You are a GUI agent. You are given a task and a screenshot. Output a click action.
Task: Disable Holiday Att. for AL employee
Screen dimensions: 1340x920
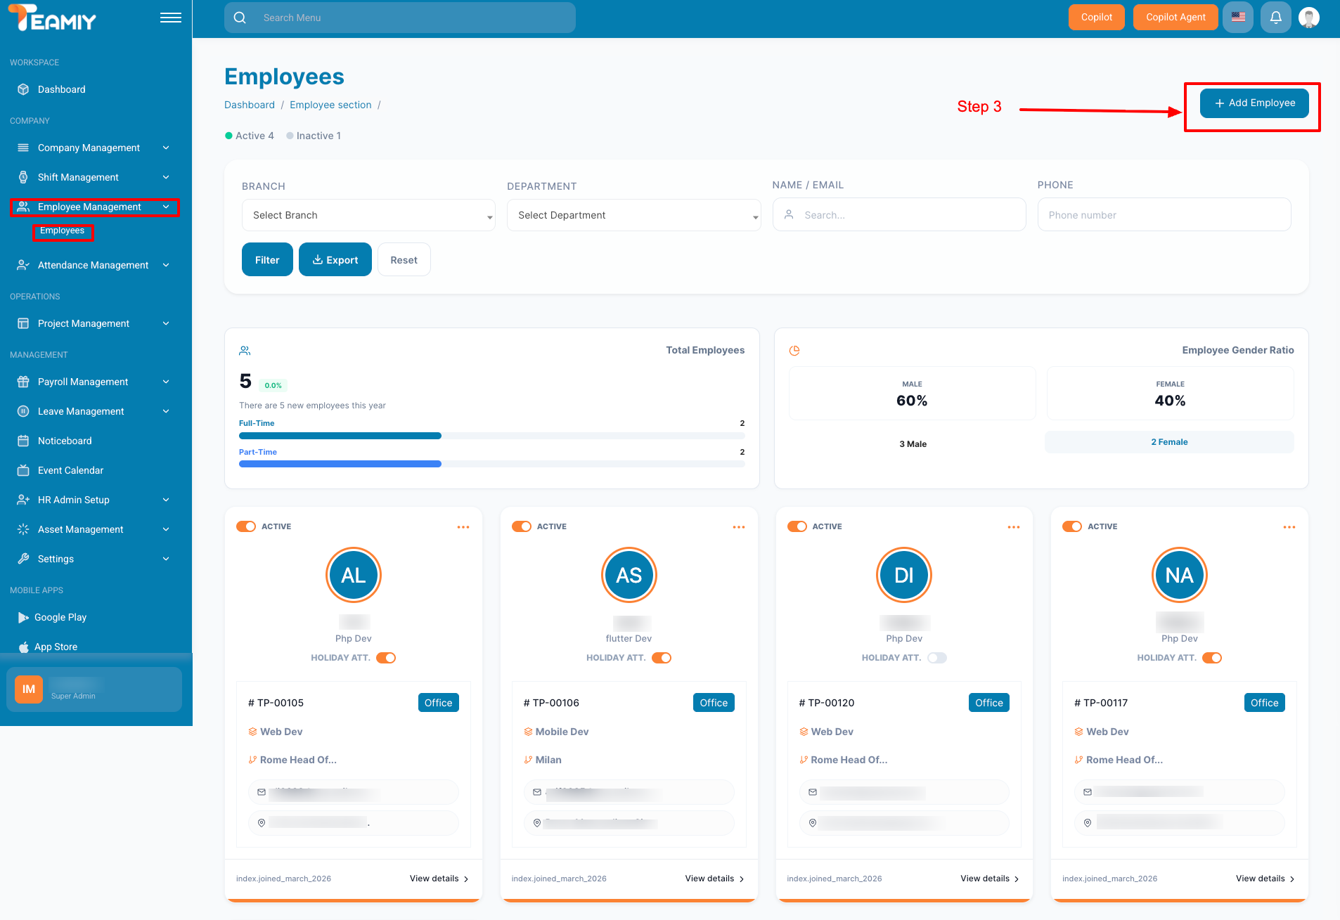[386, 658]
